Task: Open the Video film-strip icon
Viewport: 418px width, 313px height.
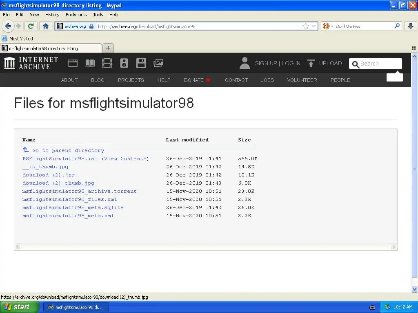Action: (x=107, y=63)
